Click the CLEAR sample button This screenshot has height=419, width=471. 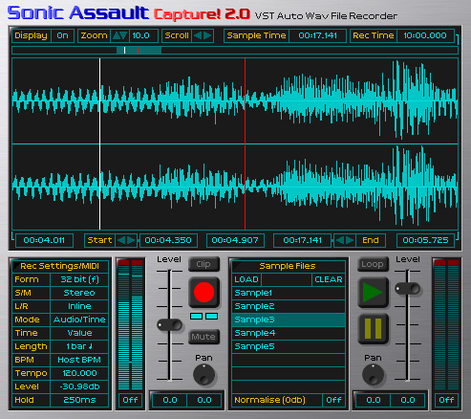(x=329, y=279)
